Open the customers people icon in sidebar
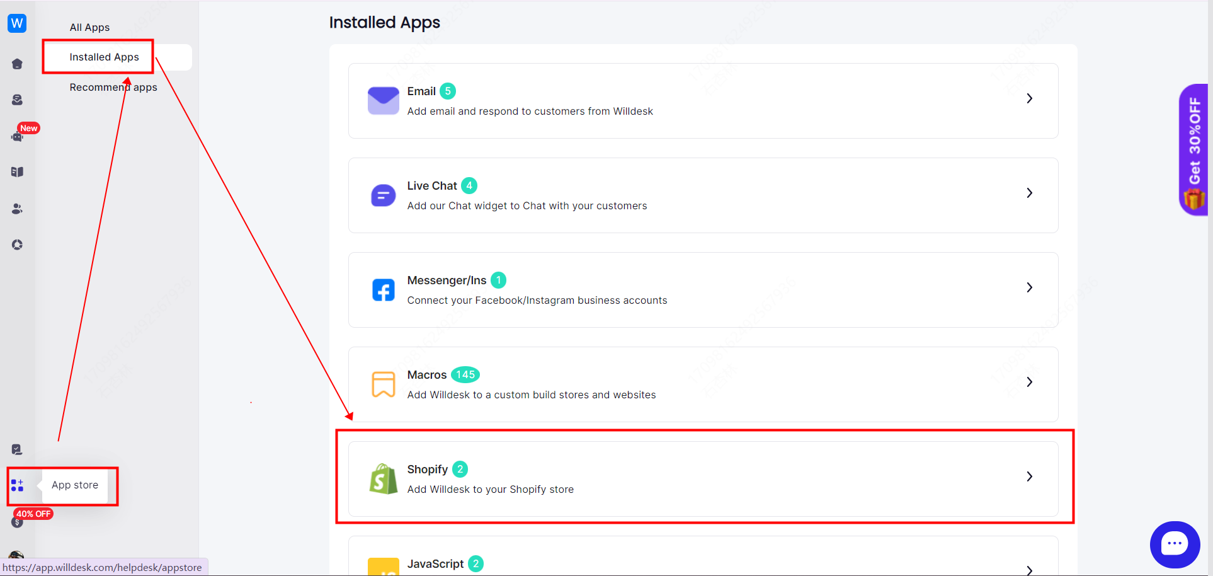The height and width of the screenshot is (576, 1213). pos(17,209)
